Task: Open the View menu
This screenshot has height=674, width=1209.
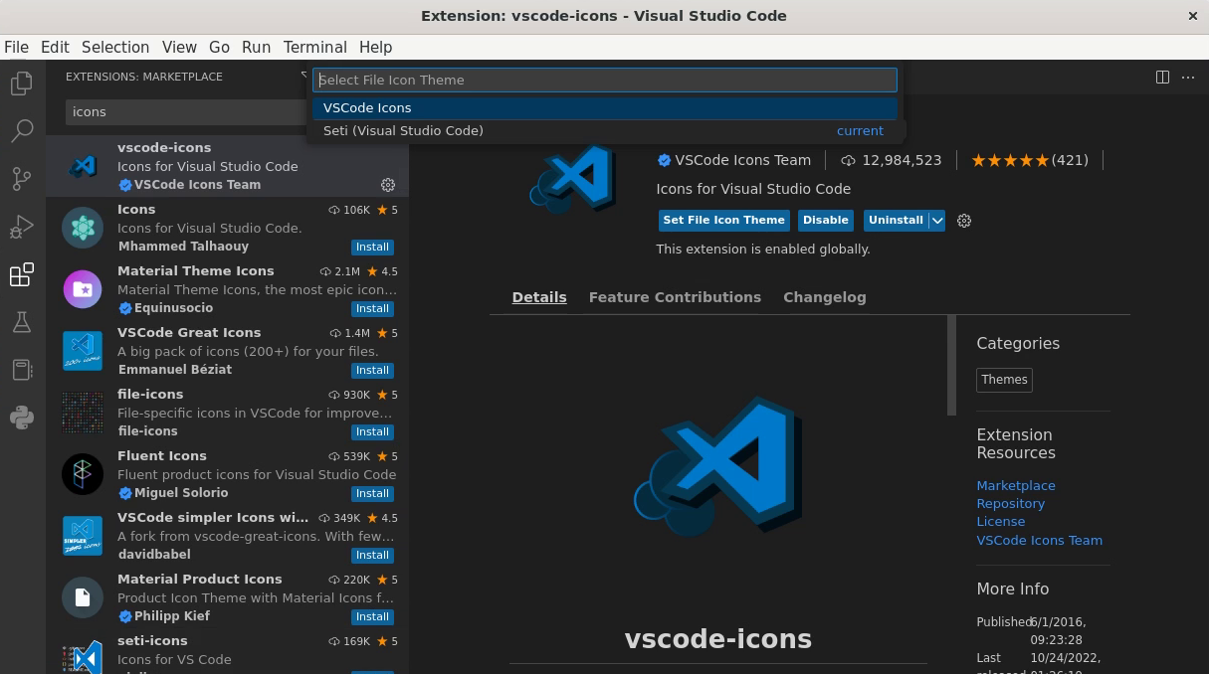Action: point(179,47)
